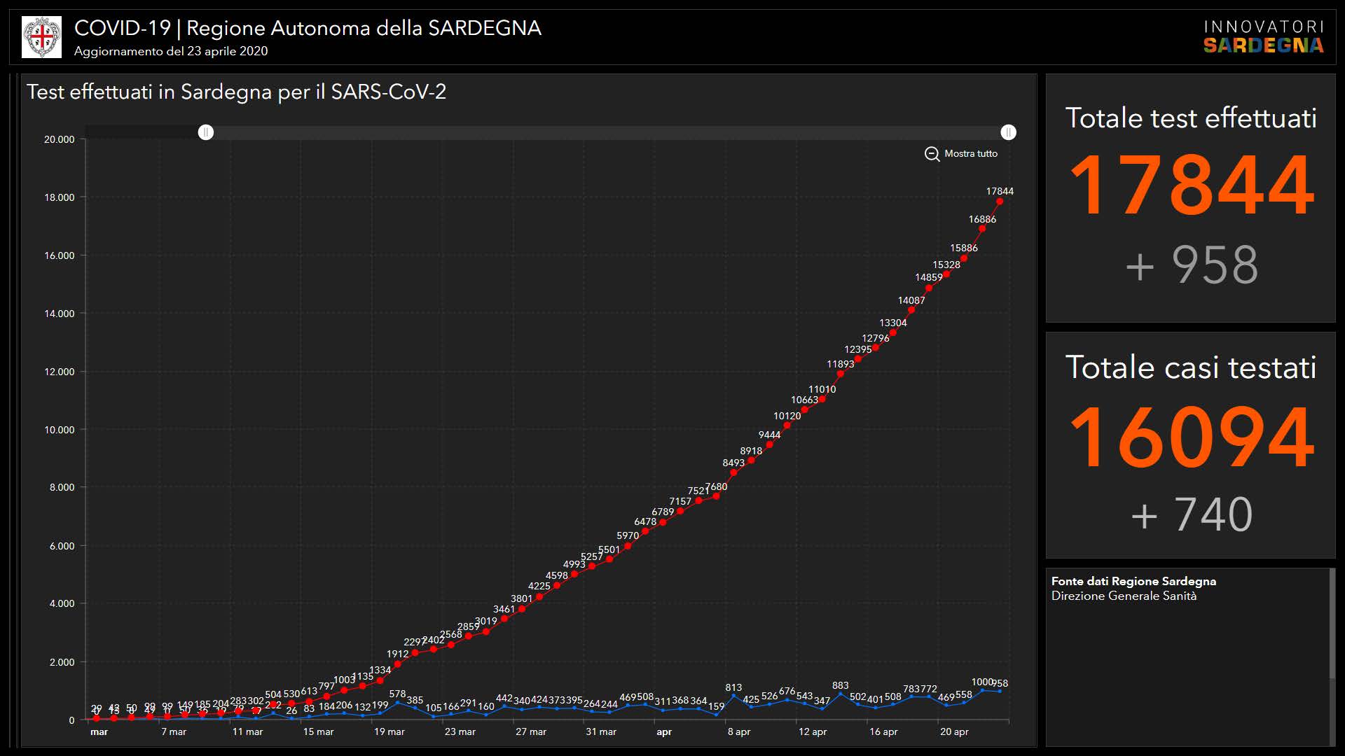Click the left chart range slider handle
Screen dimensions: 1345x756
205,132
